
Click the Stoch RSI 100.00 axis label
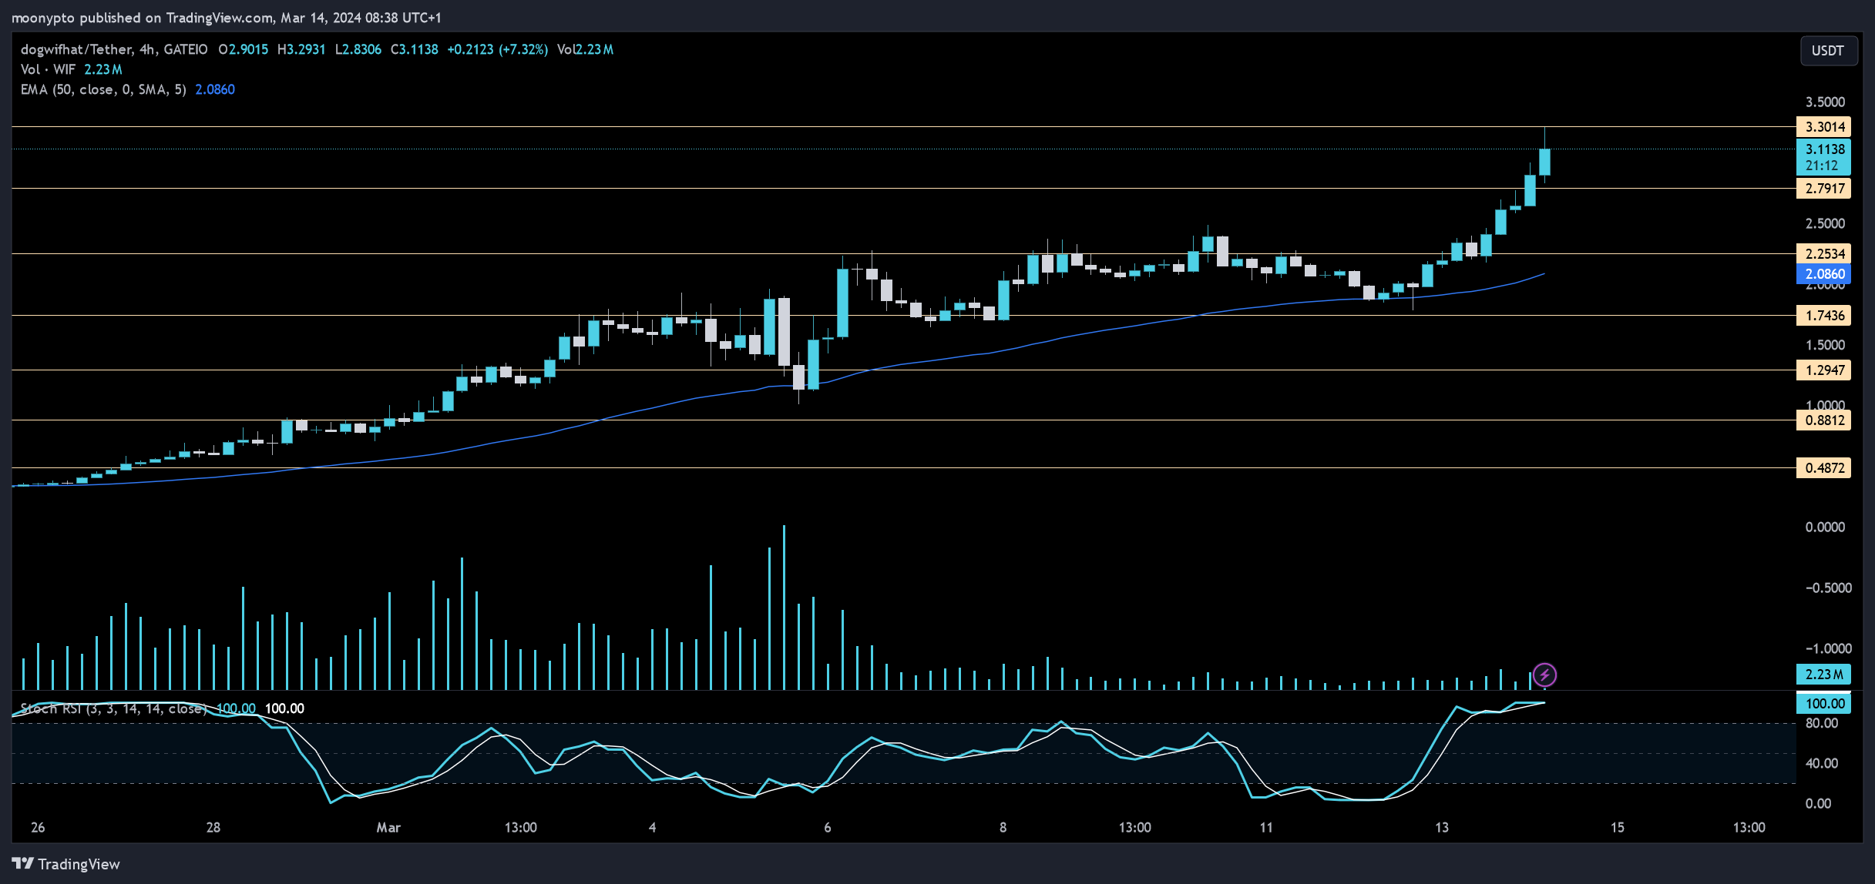tap(1823, 703)
